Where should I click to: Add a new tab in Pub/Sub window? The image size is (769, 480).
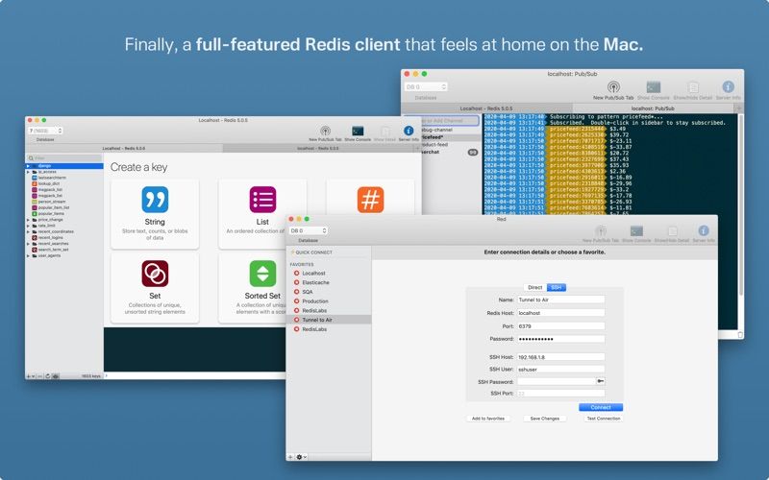tap(738, 108)
